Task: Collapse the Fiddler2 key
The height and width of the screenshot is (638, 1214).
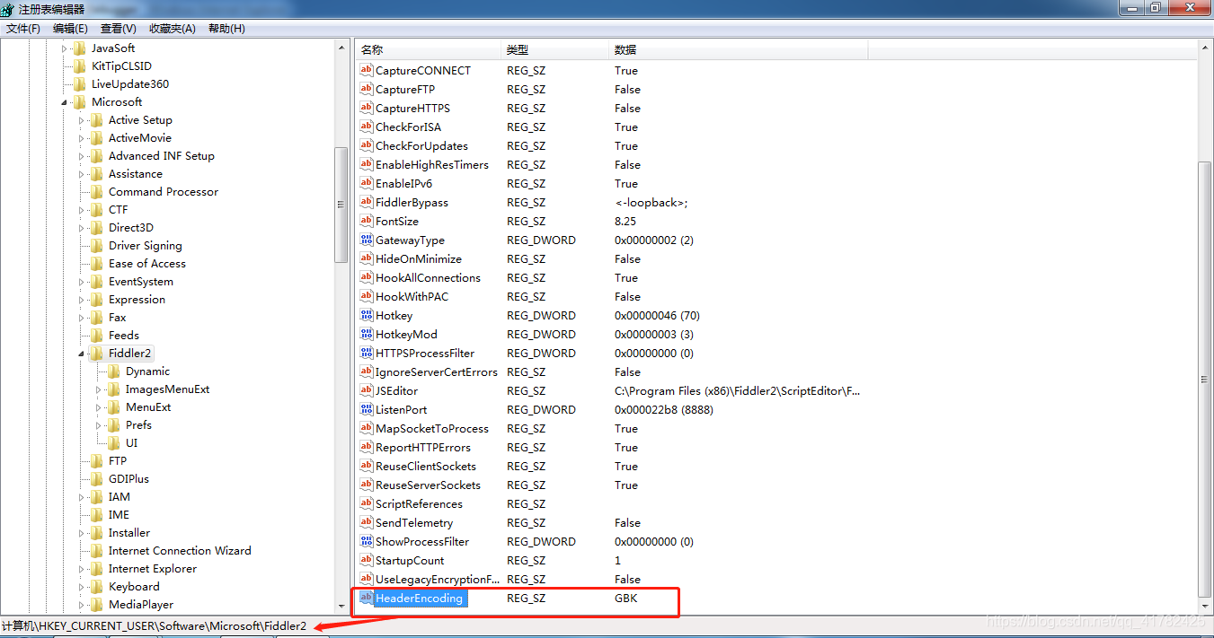Action: 81,354
